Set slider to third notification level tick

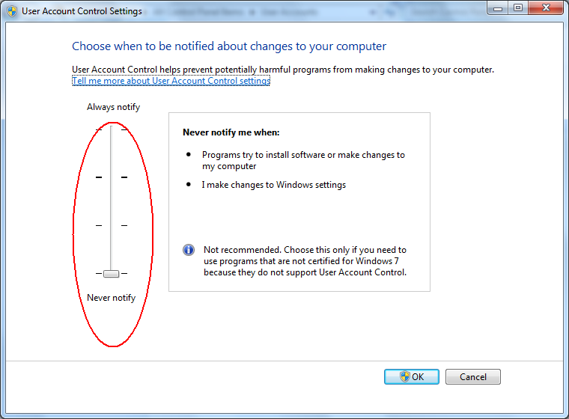point(112,225)
